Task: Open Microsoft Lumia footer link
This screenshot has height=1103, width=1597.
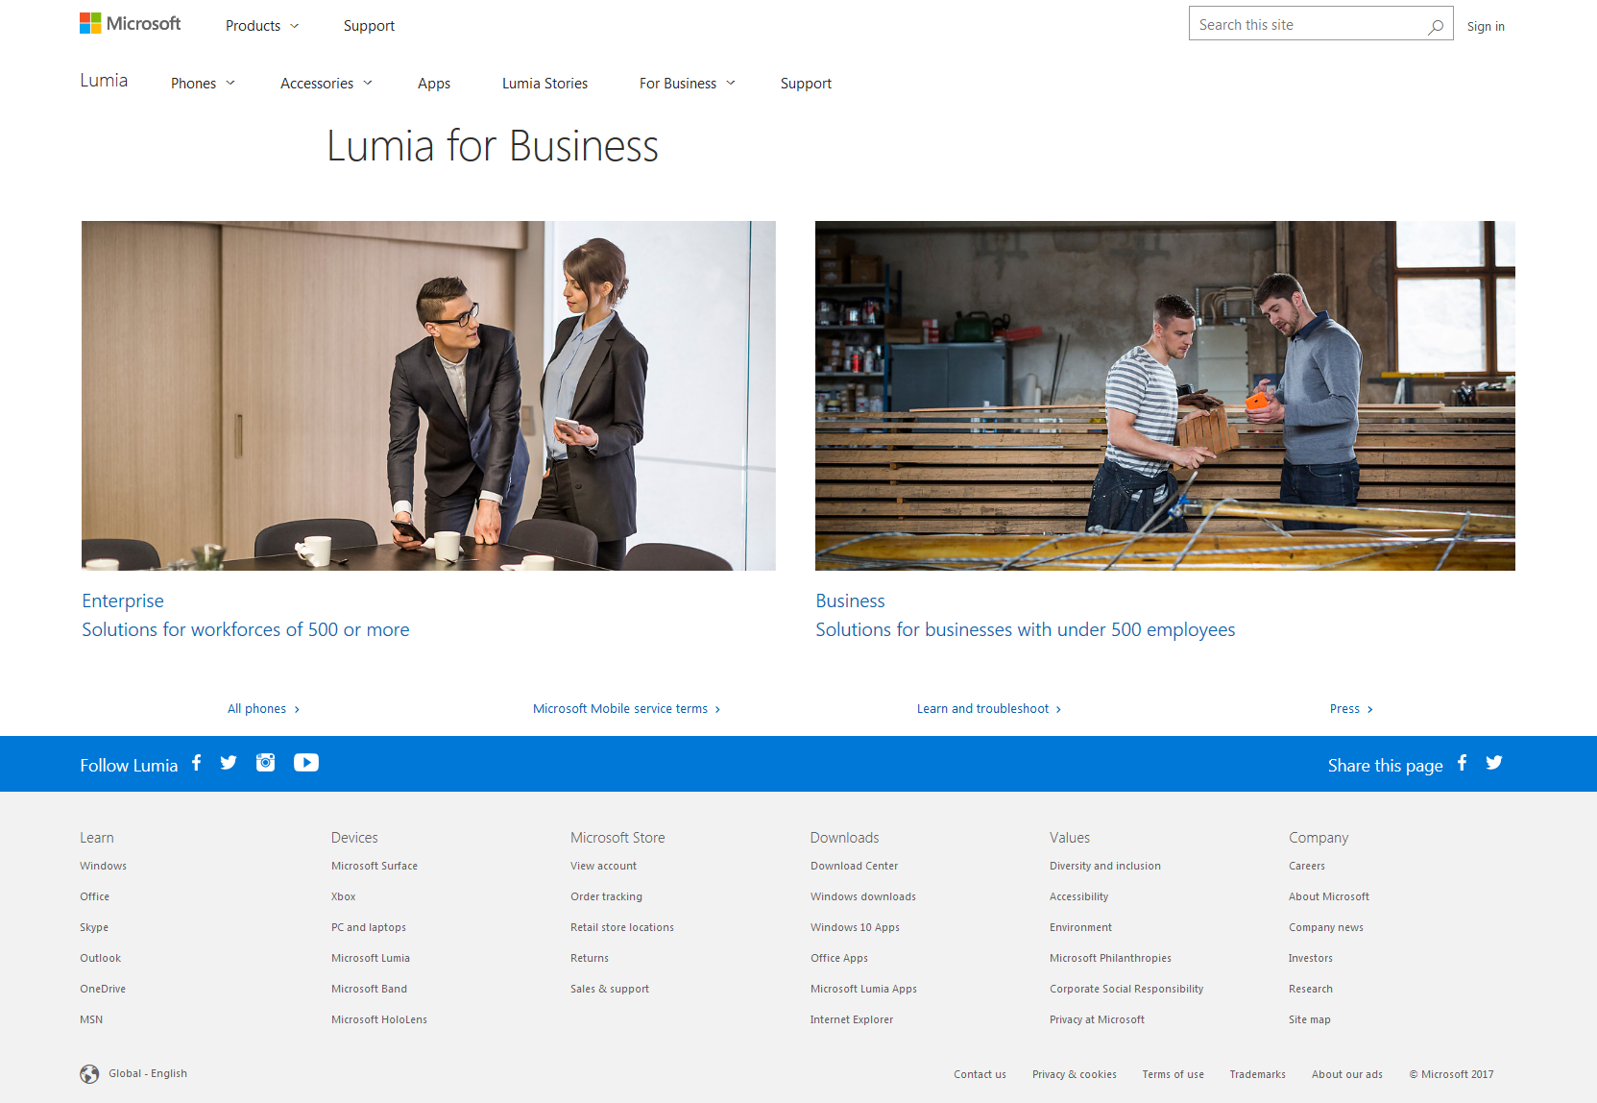Action: [371, 958]
